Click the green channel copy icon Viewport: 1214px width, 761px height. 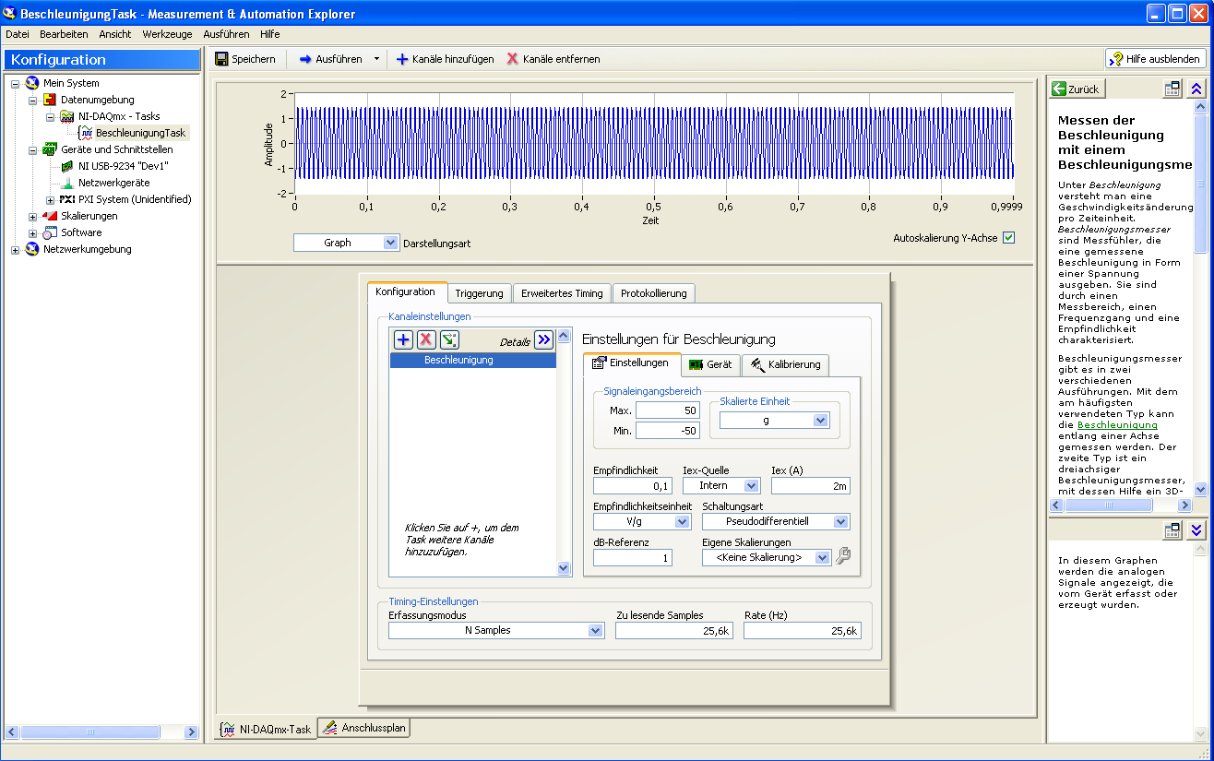(x=449, y=340)
